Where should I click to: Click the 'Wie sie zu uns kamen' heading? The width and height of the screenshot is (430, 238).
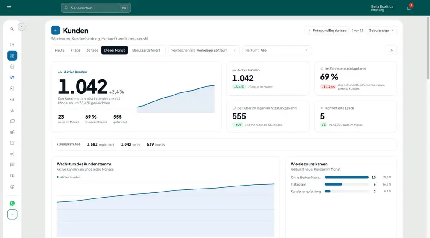click(309, 164)
